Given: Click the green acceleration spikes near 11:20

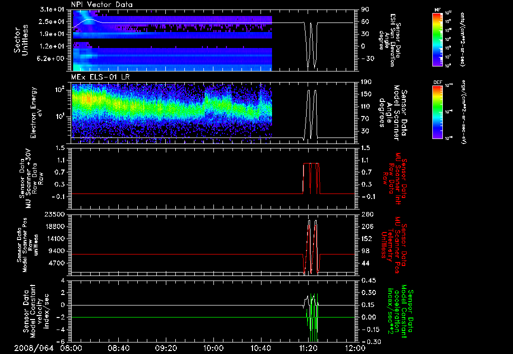Looking at the screenshot, I should coord(313,317).
